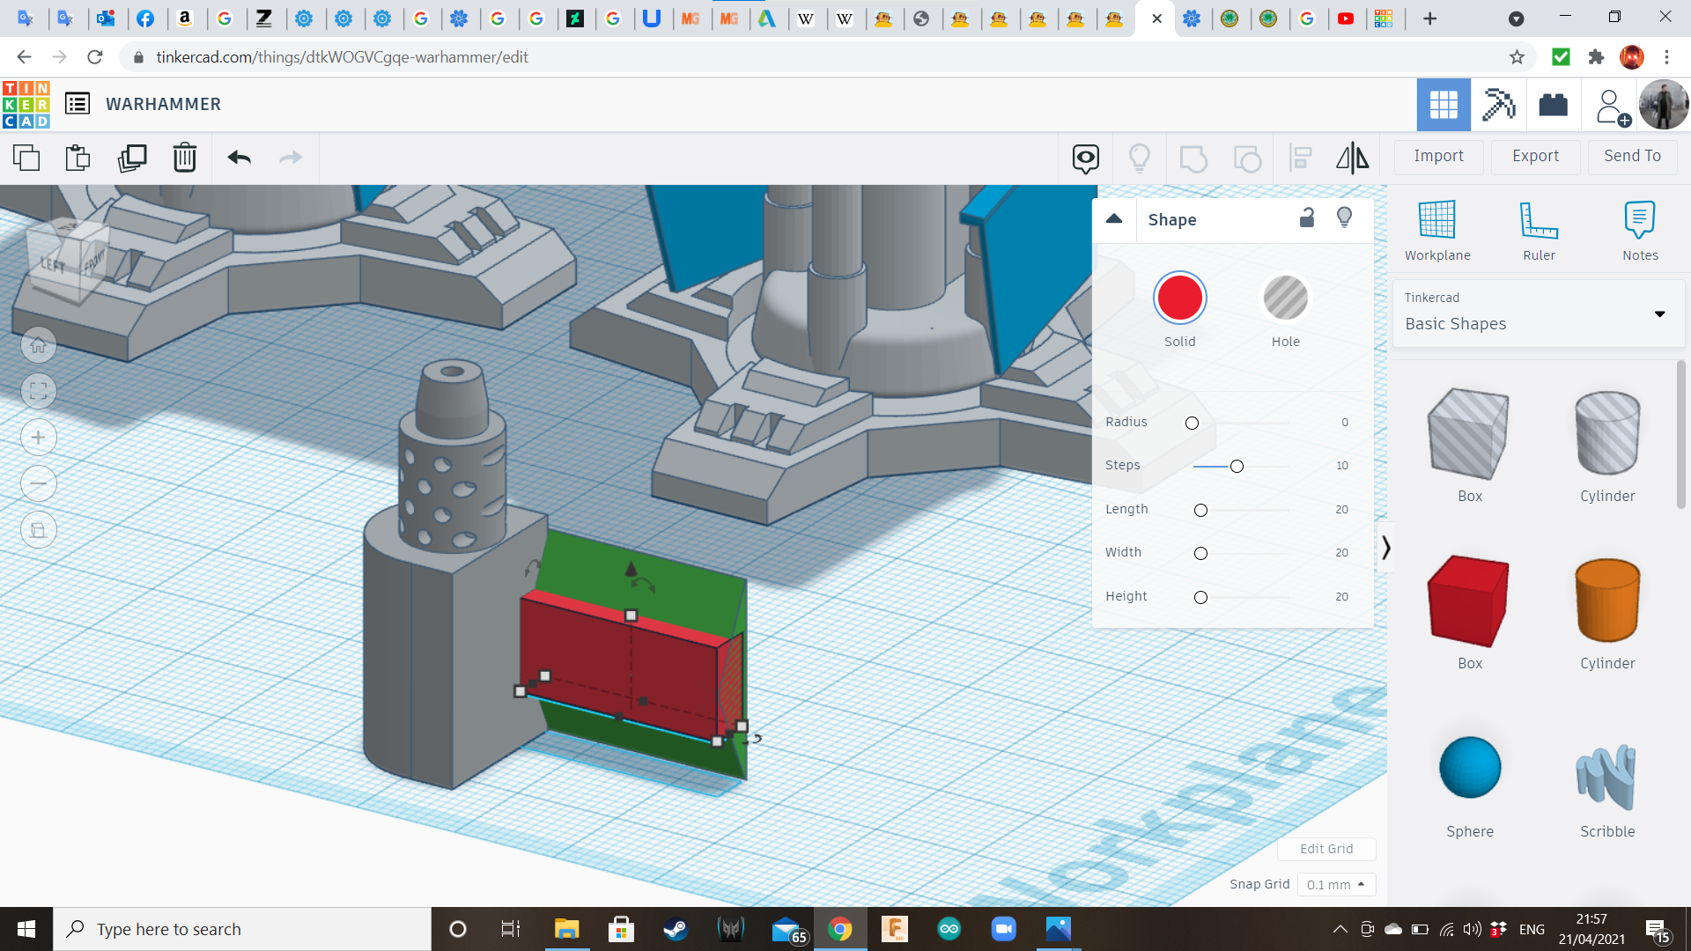
Task: Click the Undo arrow icon
Action: coord(239,158)
